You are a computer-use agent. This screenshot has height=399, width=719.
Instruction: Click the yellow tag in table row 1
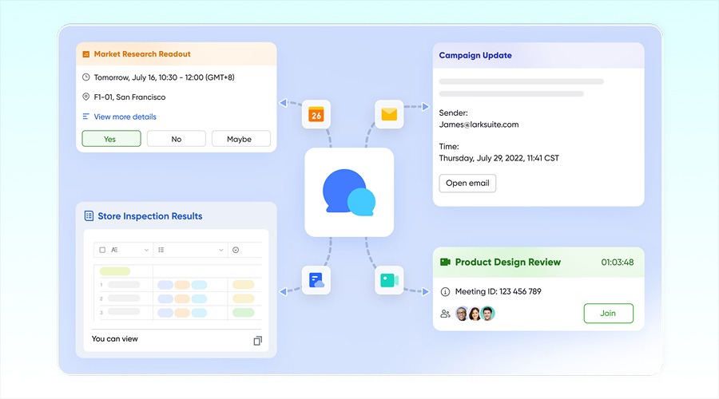click(x=243, y=285)
